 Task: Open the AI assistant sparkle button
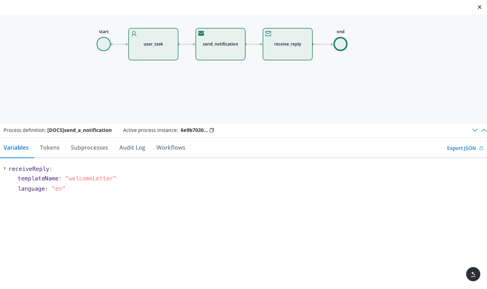point(473,274)
